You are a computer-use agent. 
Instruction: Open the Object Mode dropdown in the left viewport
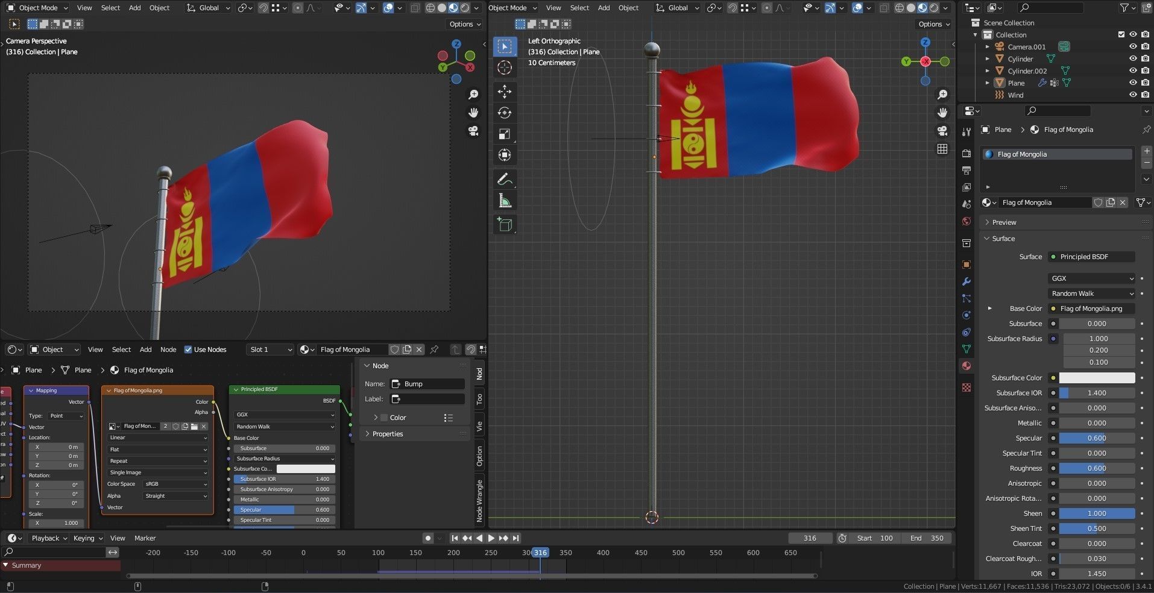pos(37,8)
